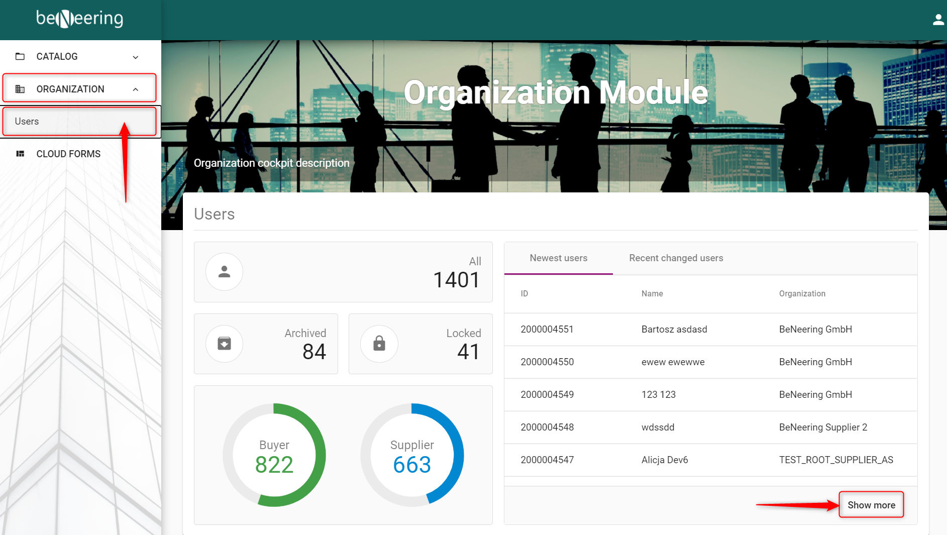Expand the Catalog menu chevron
This screenshot has height=535, width=947.
point(136,57)
